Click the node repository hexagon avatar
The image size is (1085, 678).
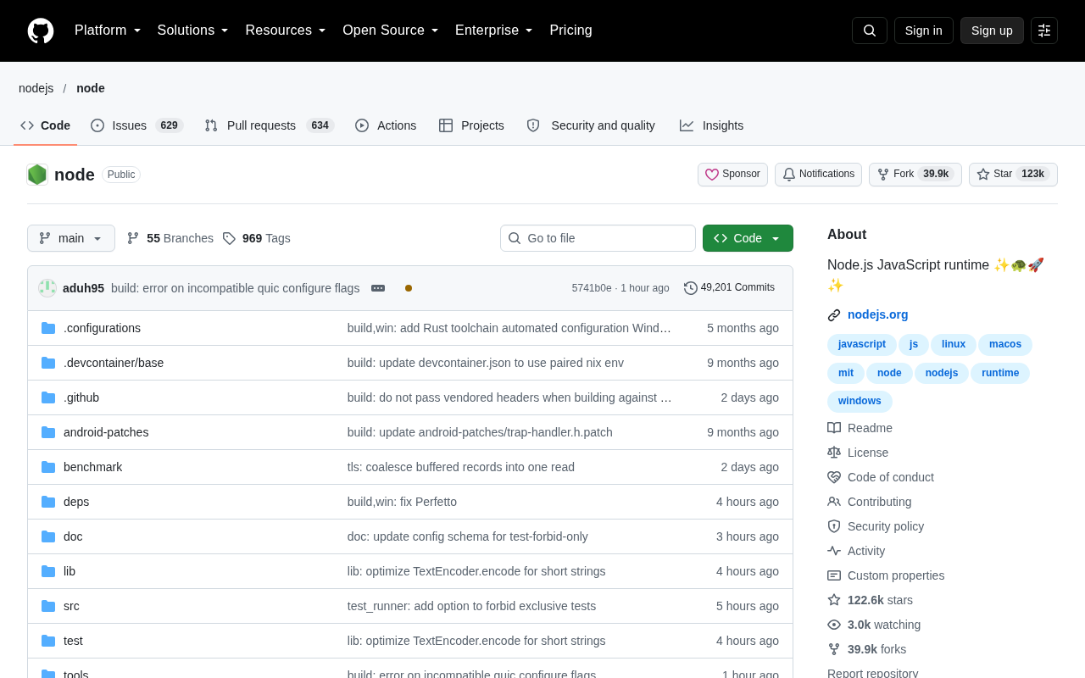[37, 175]
